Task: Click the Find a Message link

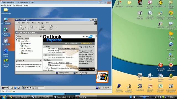Action: (71, 43)
